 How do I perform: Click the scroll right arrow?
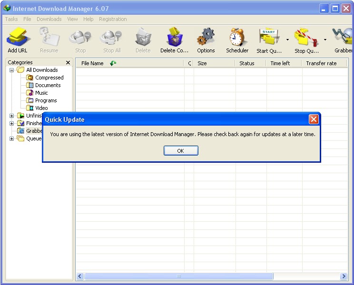pos(344,276)
